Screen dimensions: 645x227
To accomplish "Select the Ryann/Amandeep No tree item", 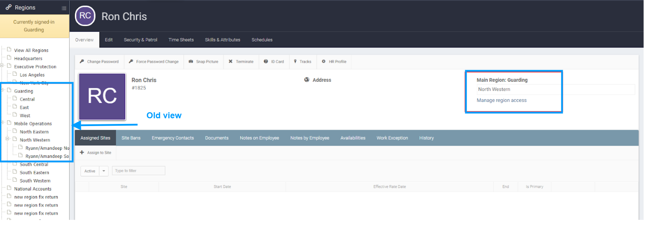I will (x=47, y=148).
